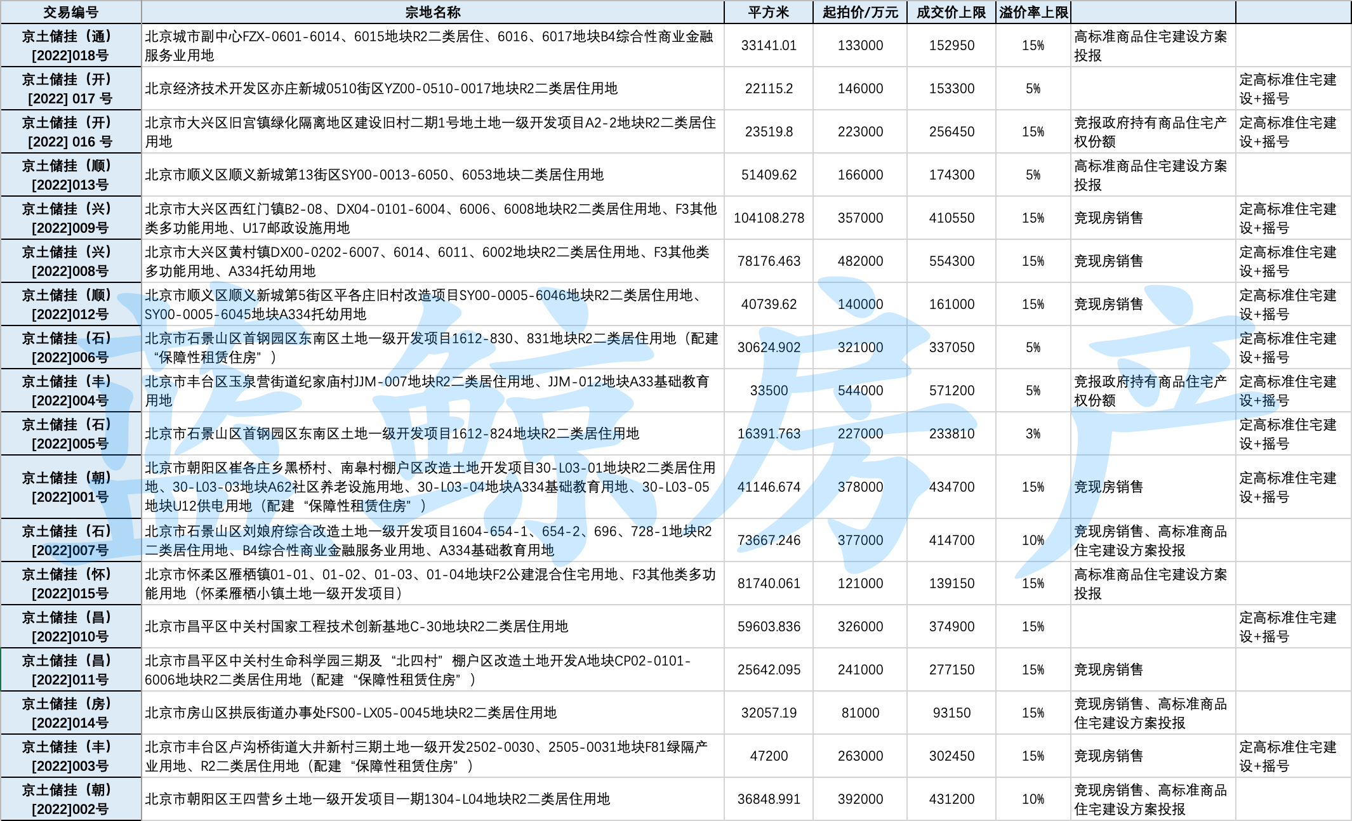1352x821 pixels.
Task: Select the price cap cell 256450
Action: coord(951,132)
